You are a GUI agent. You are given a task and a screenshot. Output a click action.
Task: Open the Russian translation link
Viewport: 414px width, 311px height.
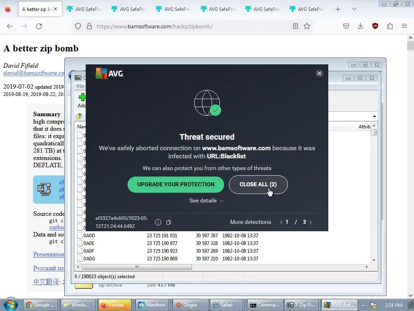pos(49,268)
